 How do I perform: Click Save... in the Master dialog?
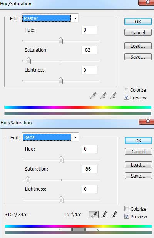[x=138, y=57]
